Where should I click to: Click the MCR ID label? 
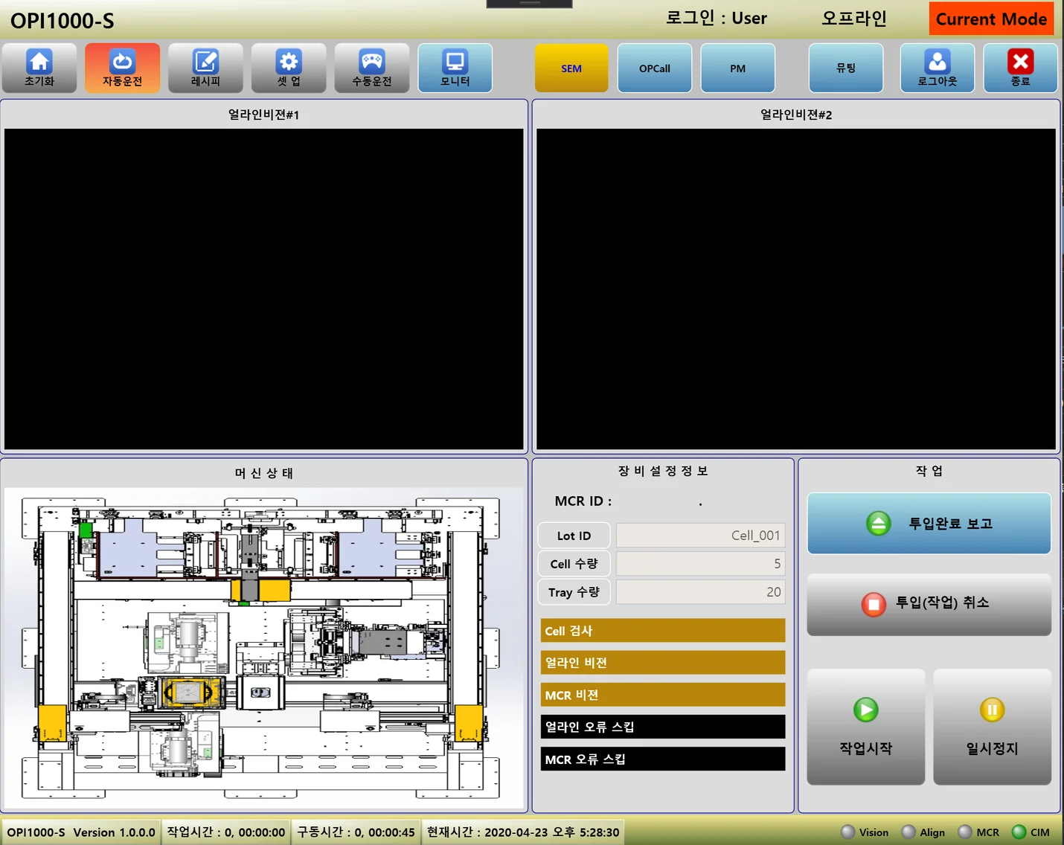pos(583,501)
